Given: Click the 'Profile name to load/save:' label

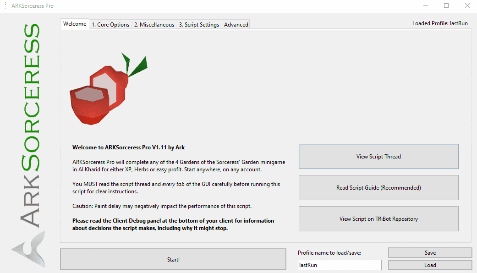Looking at the screenshot, I should [x=329, y=253].
